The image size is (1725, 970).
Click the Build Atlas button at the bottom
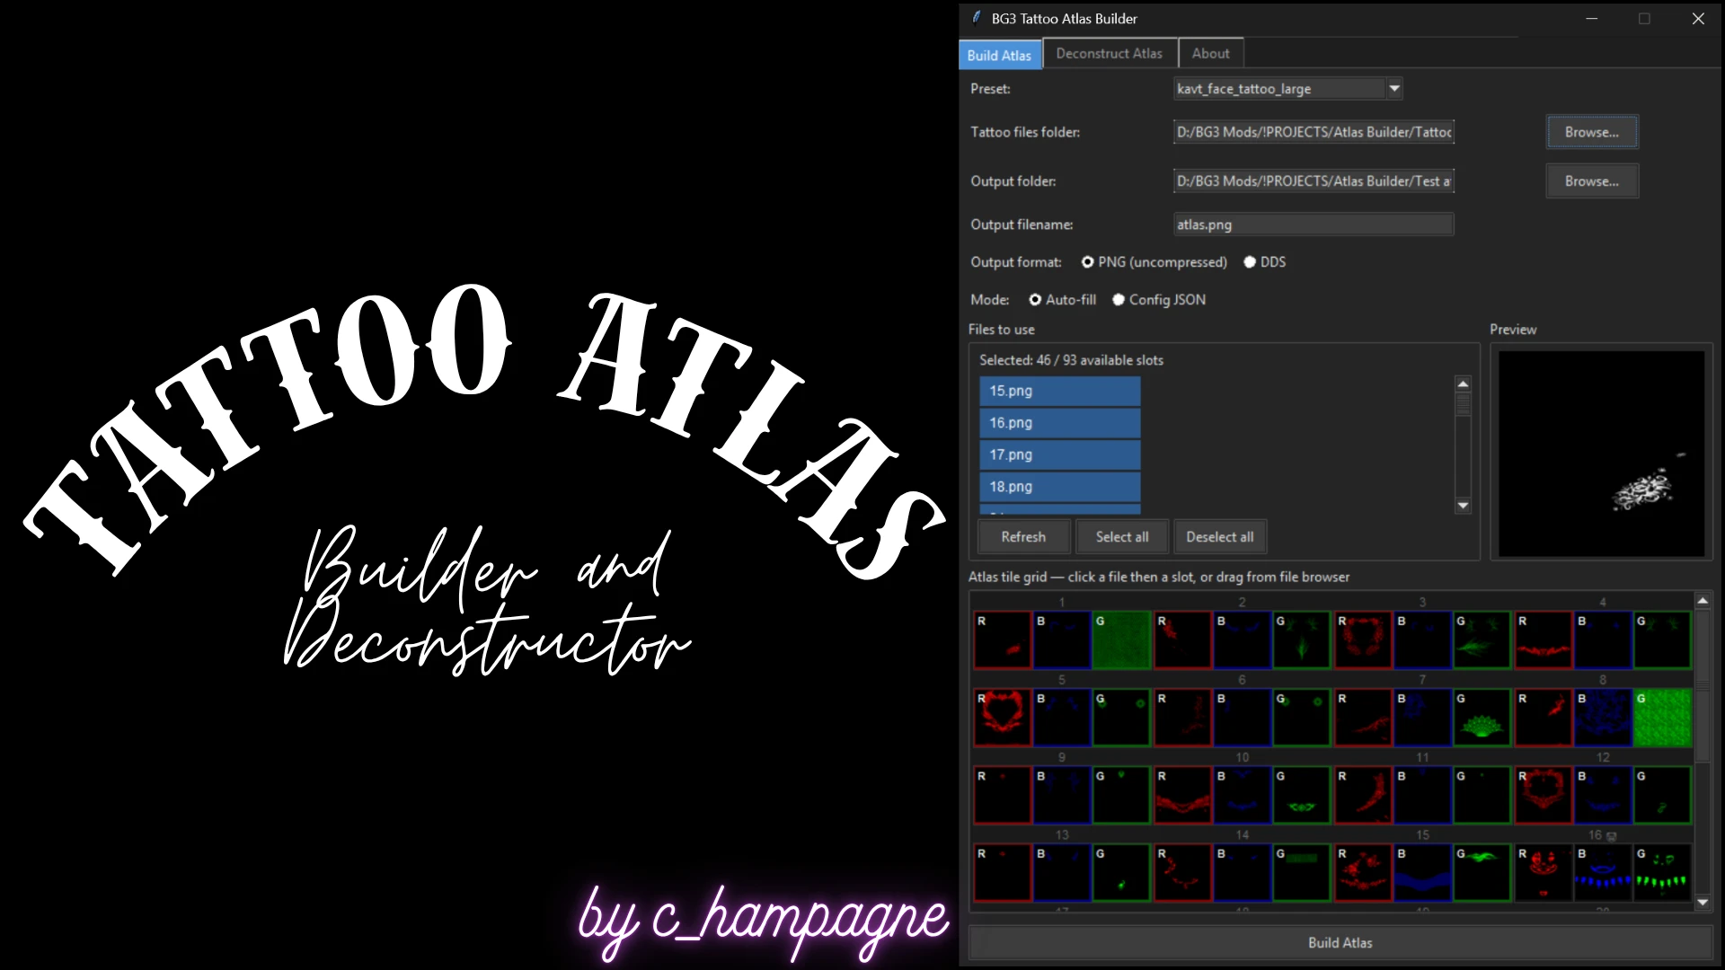tap(1340, 943)
